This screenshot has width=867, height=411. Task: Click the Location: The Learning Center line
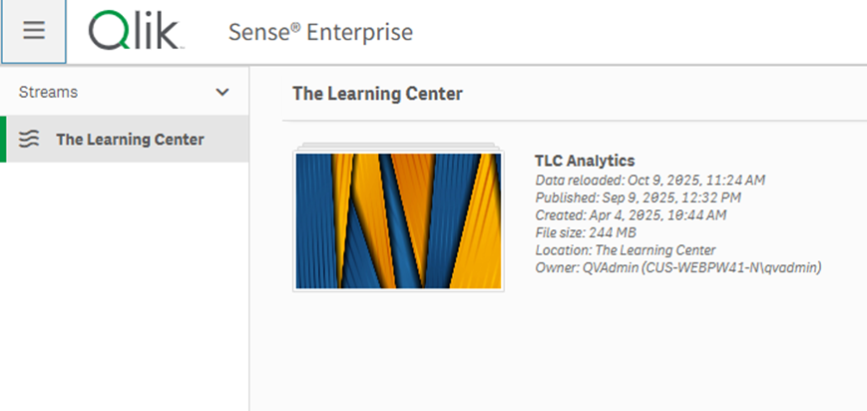click(625, 249)
